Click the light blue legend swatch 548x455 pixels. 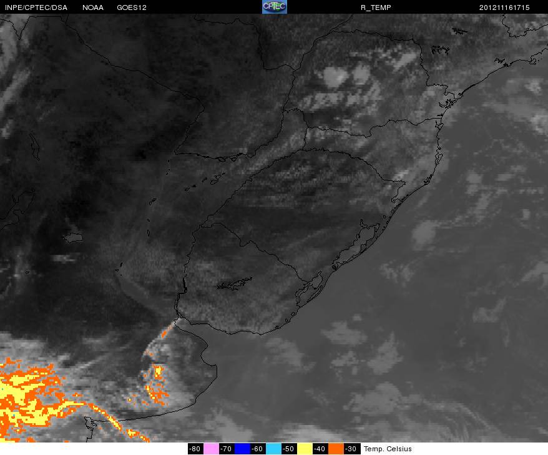(273, 449)
